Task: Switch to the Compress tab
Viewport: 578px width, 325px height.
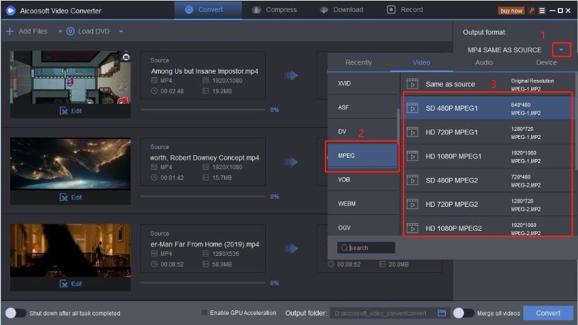Action: [275, 10]
